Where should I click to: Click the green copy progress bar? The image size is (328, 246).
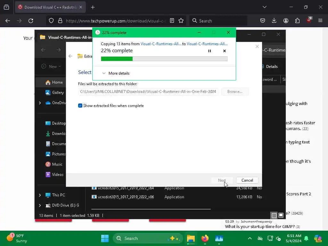point(164,59)
